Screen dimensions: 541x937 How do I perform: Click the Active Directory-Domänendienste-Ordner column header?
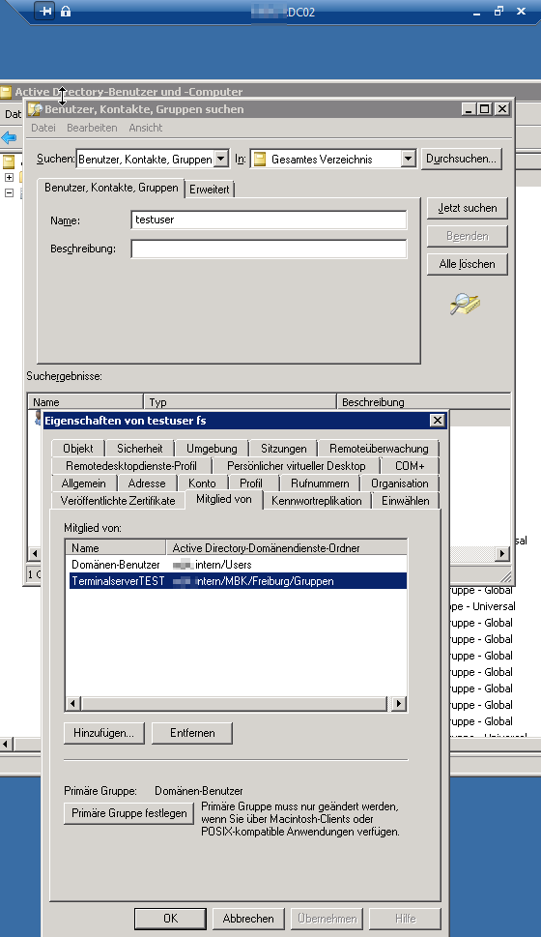pos(287,547)
